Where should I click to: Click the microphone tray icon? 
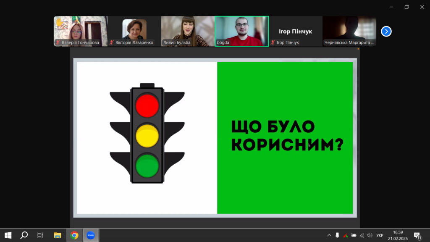coord(337,235)
